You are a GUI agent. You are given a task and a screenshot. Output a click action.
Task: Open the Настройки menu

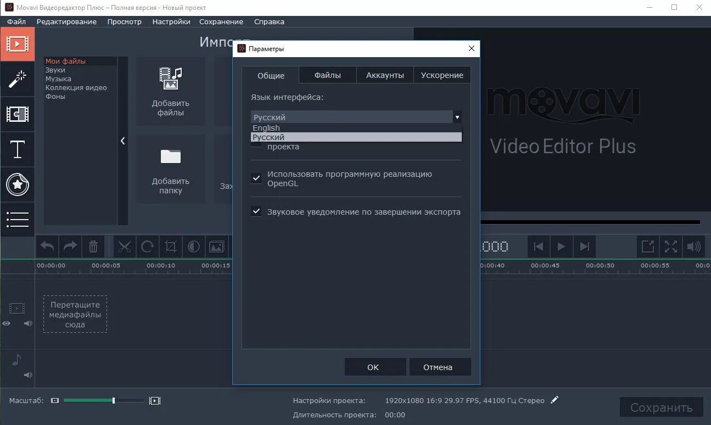click(x=171, y=21)
